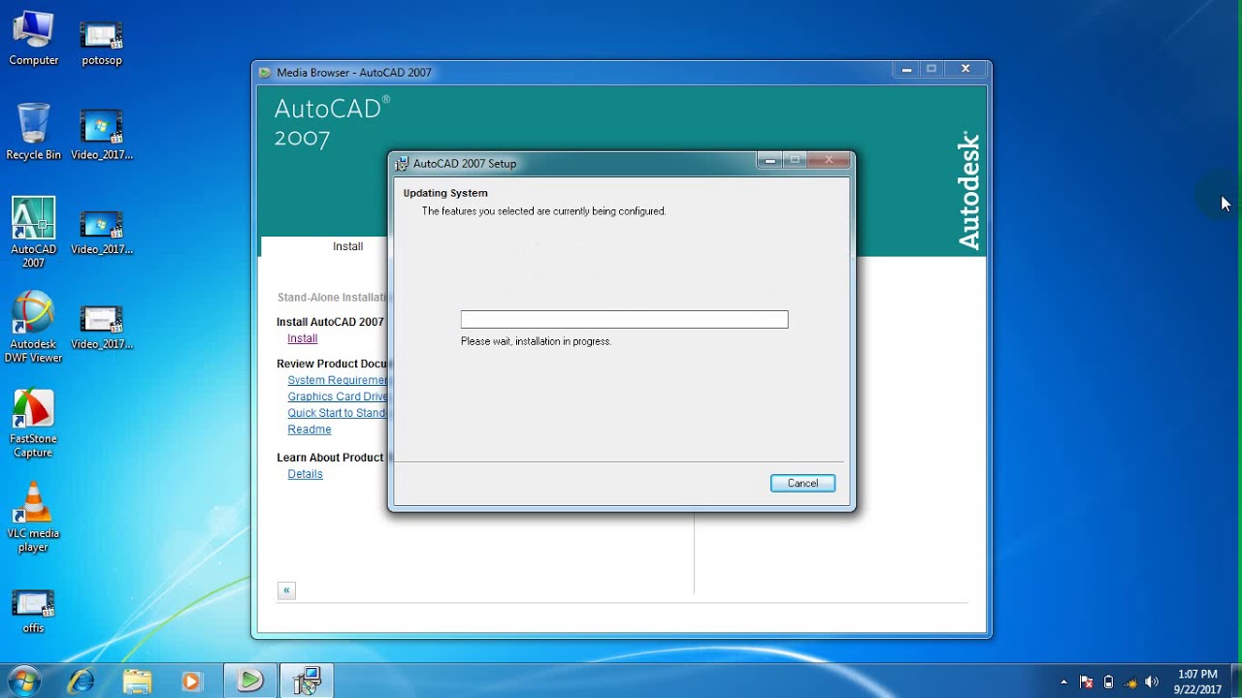Select the Video_2017 file beside DWF Viewer
Screen dimensions: 1242x698
tap(102, 328)
